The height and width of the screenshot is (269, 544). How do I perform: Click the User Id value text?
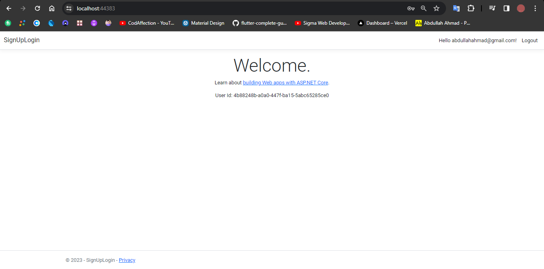(281, 96)
